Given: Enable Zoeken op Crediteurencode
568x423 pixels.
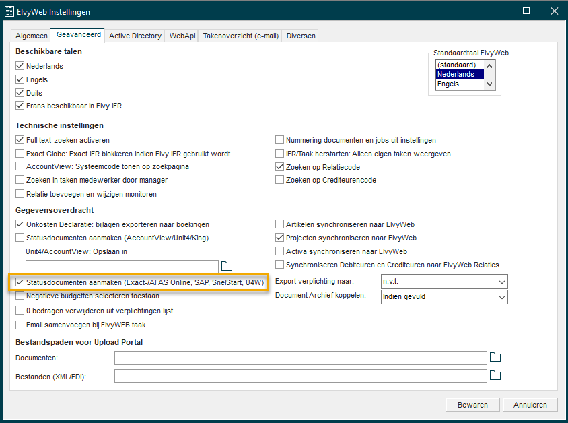Looking at the screenshot, I should tap(280, 180).
